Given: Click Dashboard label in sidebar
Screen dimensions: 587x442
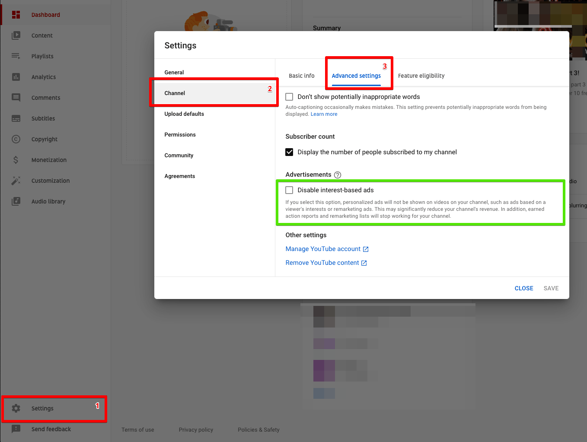Looking at the screenshot, I should (46, 15).
